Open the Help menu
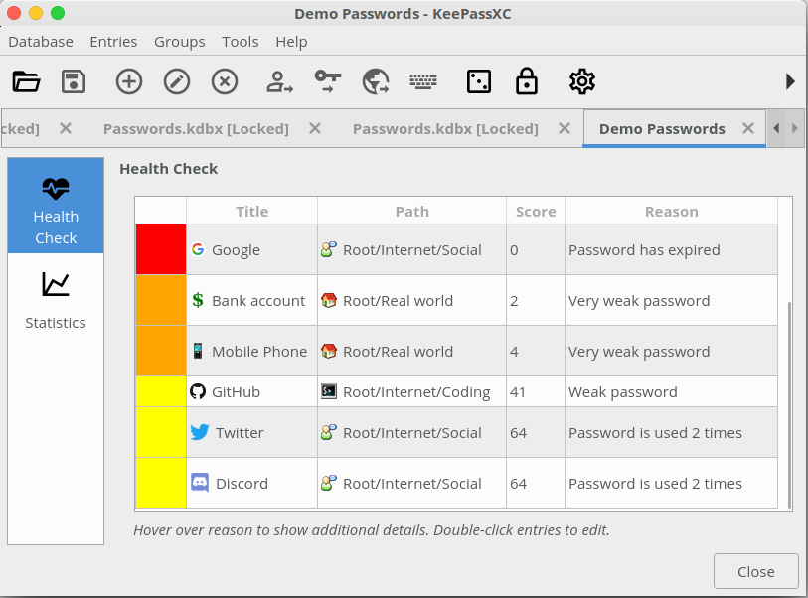This screenshot has width=808, height=598. [291, 41]
